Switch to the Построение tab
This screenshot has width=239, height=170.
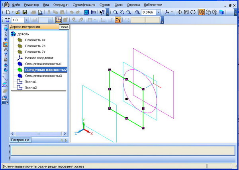click(20, 140)
